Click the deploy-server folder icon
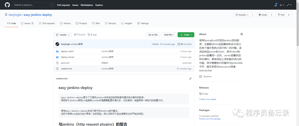This screenshot has height=126, width=299. pyautogui.click(x=57, y=57)
